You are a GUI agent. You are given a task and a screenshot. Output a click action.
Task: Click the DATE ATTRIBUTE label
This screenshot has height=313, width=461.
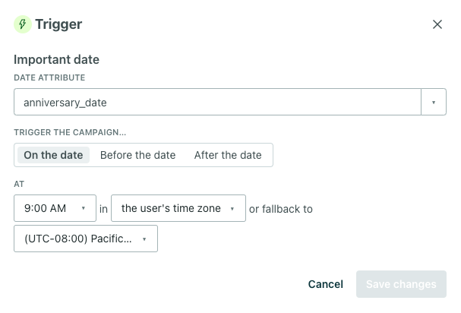pos(49,77)
